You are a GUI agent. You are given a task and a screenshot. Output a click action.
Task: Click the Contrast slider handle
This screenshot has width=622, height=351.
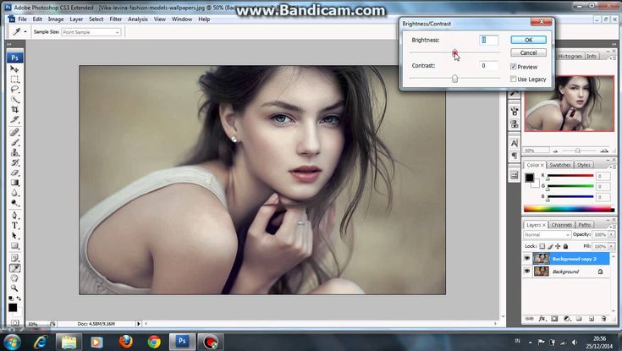pos(454,79)
